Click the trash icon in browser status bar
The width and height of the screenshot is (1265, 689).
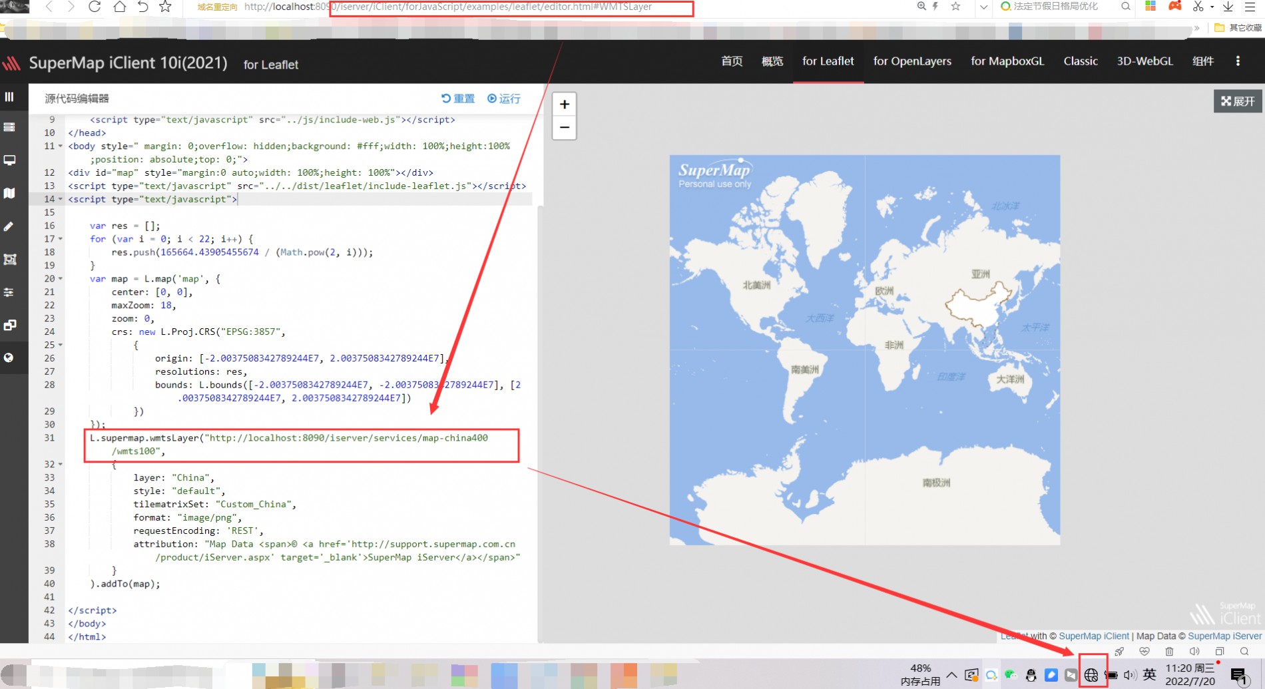[1169, 651]
